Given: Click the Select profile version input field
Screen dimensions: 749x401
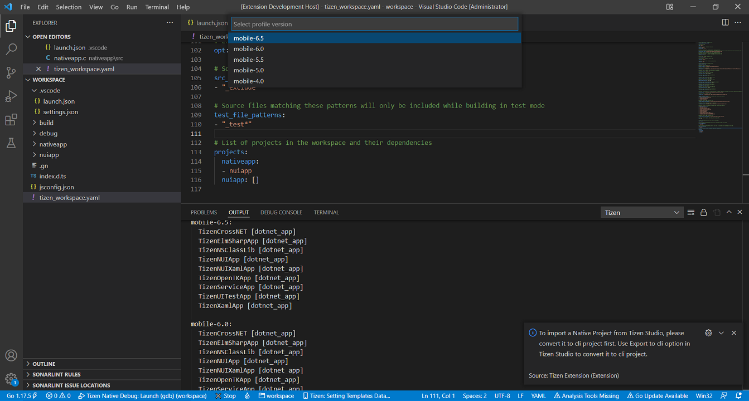Looking at the screenshot, I should (374, 24).
